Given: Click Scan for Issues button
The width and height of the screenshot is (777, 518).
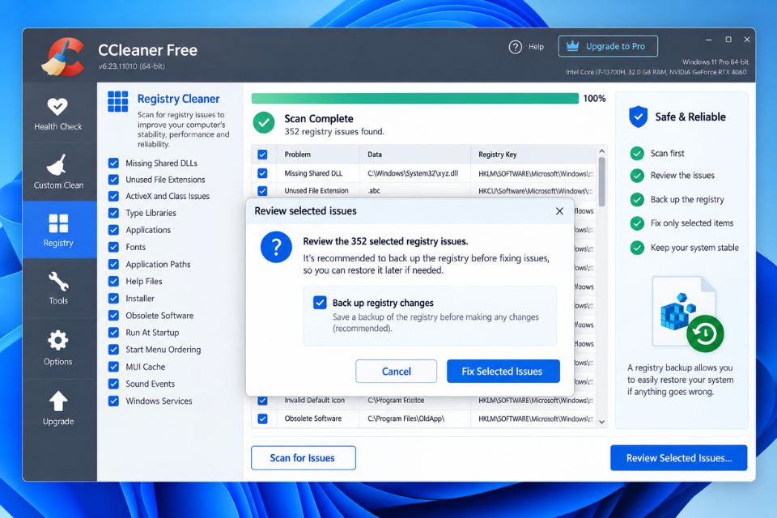Looking at the screenshot, I should tap(304, 458).
